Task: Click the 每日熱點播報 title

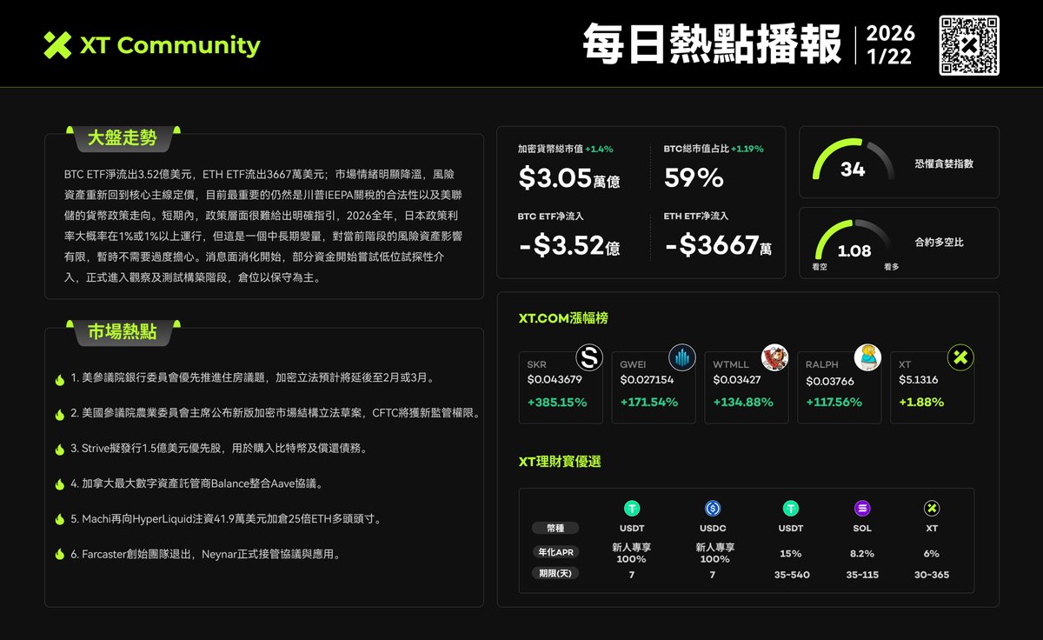Action: [x=712, y=44]
